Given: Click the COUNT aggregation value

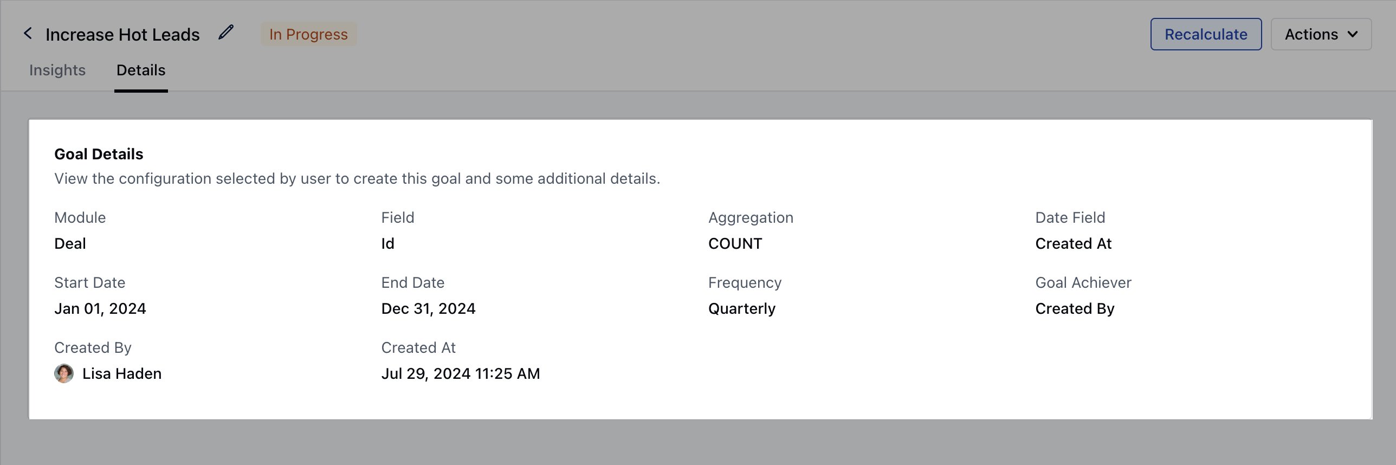Looking at the screenshot, I should pos(735,243).
